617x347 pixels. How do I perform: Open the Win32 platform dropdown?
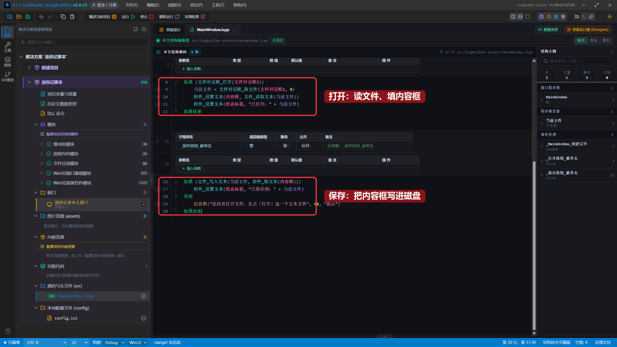coord(138,343)
